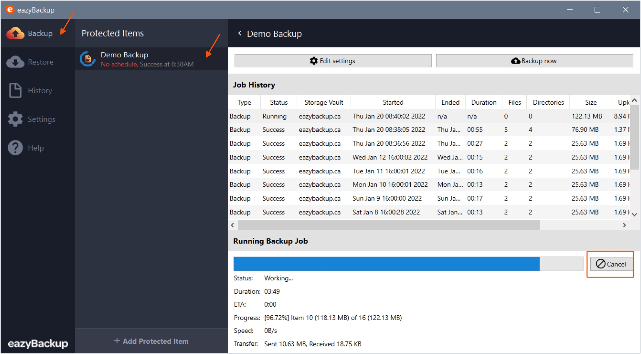Click the orange cloud Backup icon
The width and height of the screenshot is (641, 354).
pyautogui.click(x=15, y=33)
